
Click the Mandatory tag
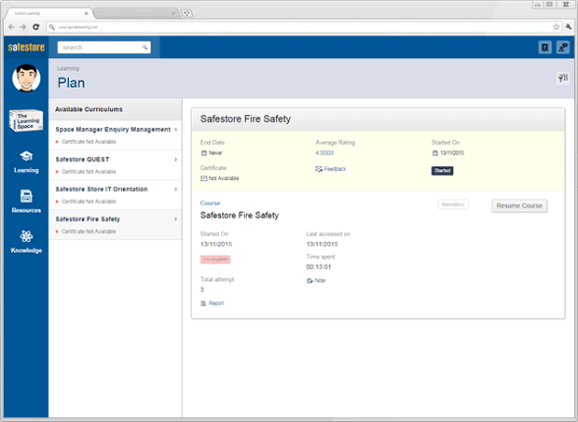point(453,204)
